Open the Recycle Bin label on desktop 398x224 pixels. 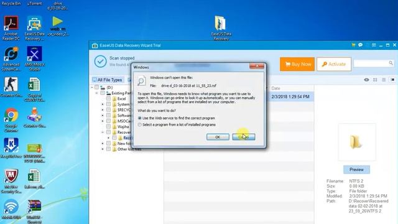(x=11, y=4)
